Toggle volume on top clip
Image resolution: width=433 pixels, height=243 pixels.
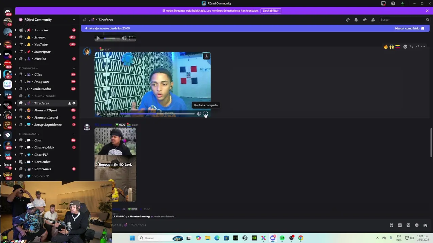pos(124,38)
